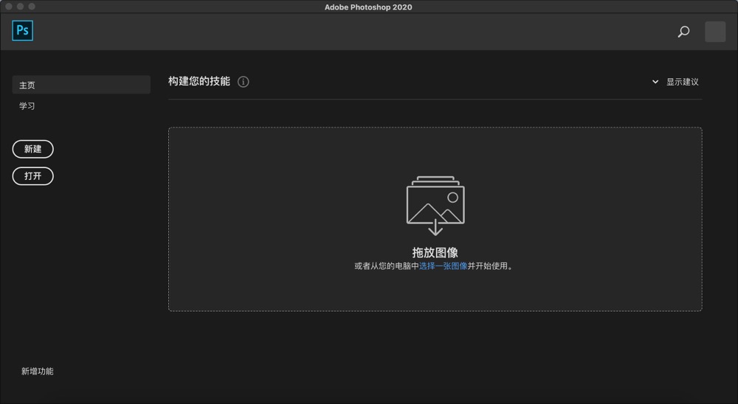738x404 pixels.
Task: Zoom the window with the green button
Action: (32, 7)
